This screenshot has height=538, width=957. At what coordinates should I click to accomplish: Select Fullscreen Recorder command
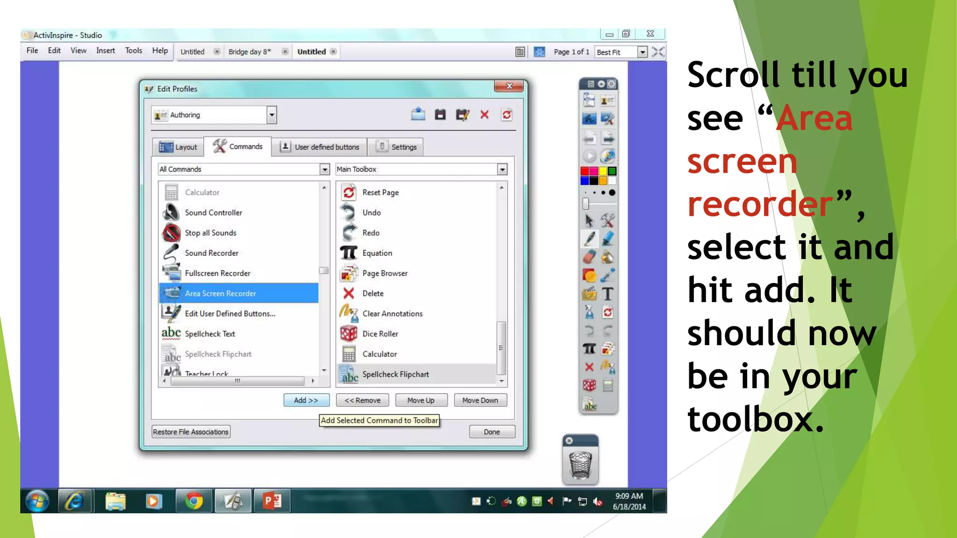[x=239, y=273]
